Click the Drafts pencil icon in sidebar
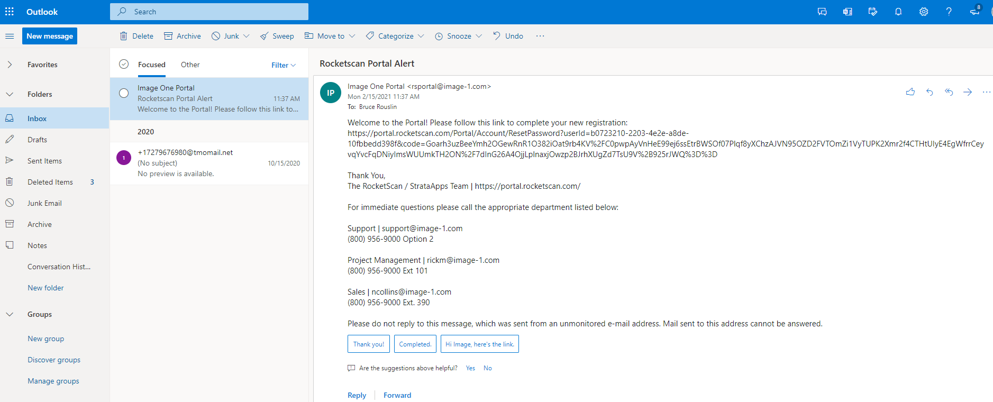Screen dimensions: 993x402 [10, 140]
